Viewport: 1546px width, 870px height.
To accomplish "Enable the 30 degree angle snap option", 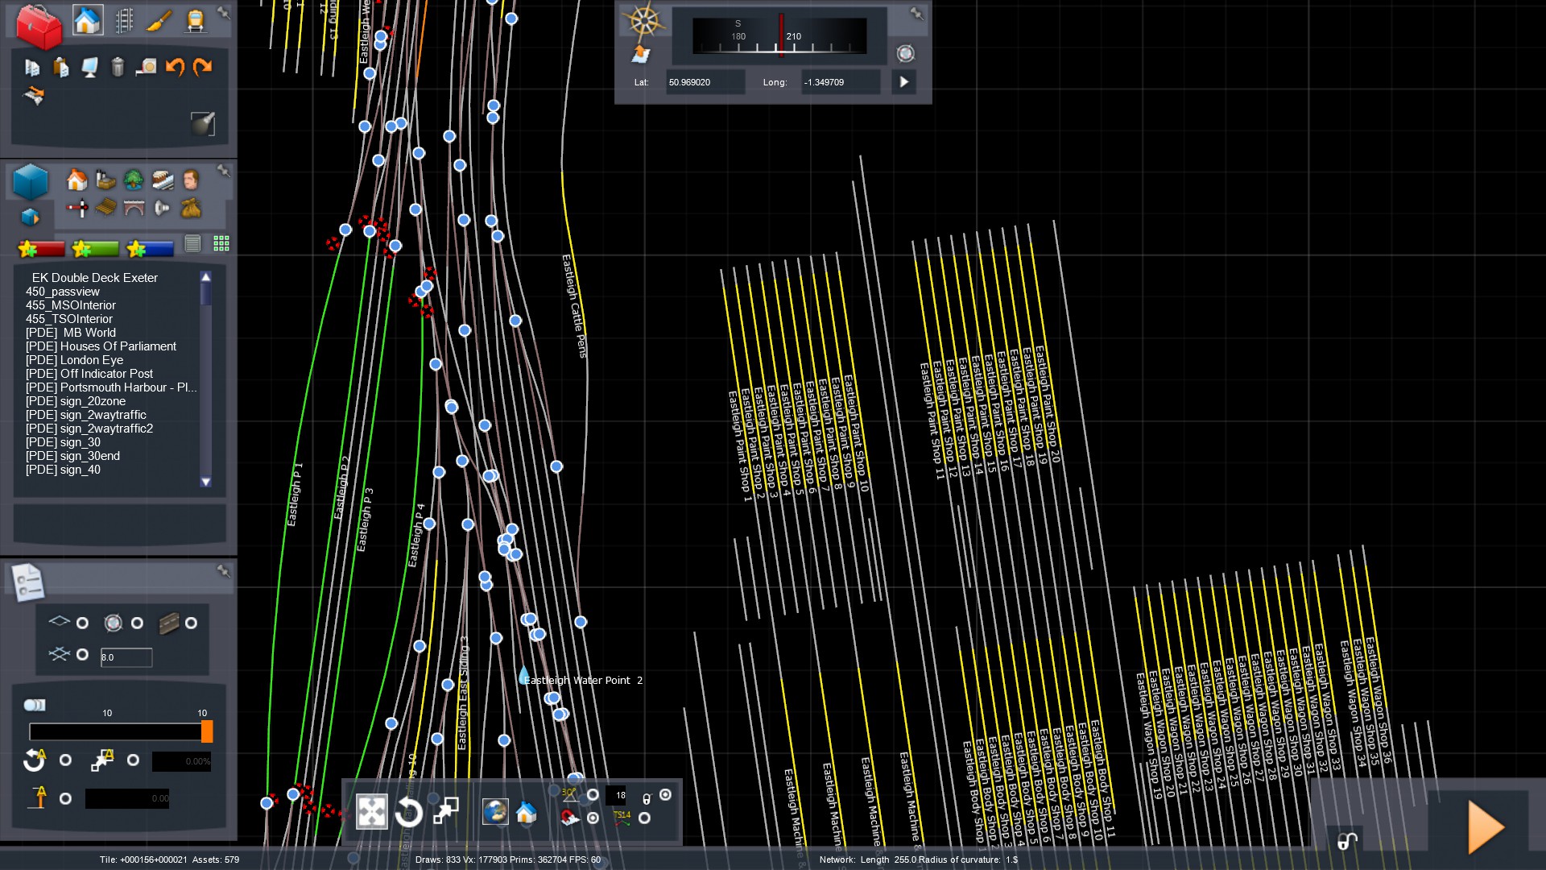I will 593,795.
